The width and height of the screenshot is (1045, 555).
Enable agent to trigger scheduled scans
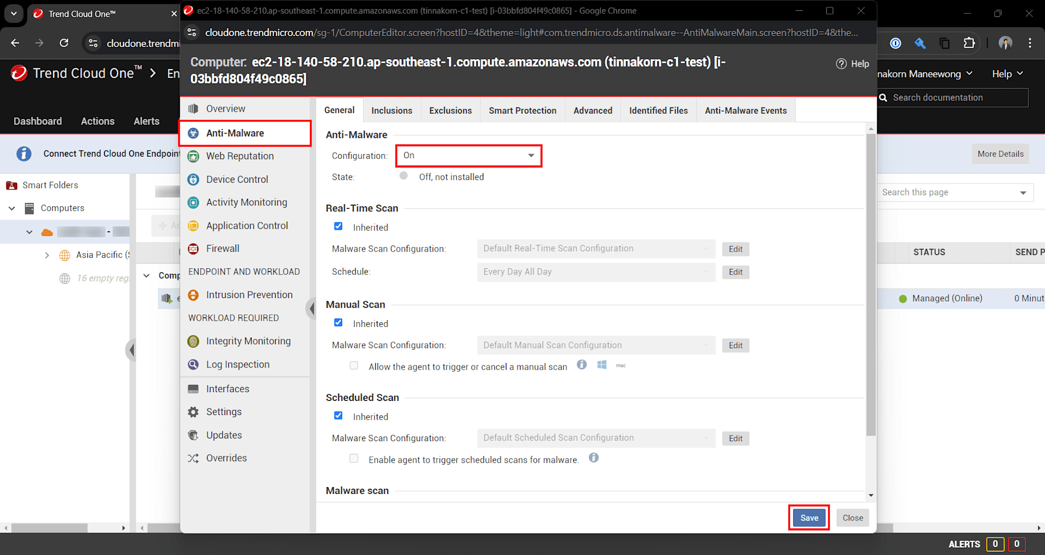point(354,458)
